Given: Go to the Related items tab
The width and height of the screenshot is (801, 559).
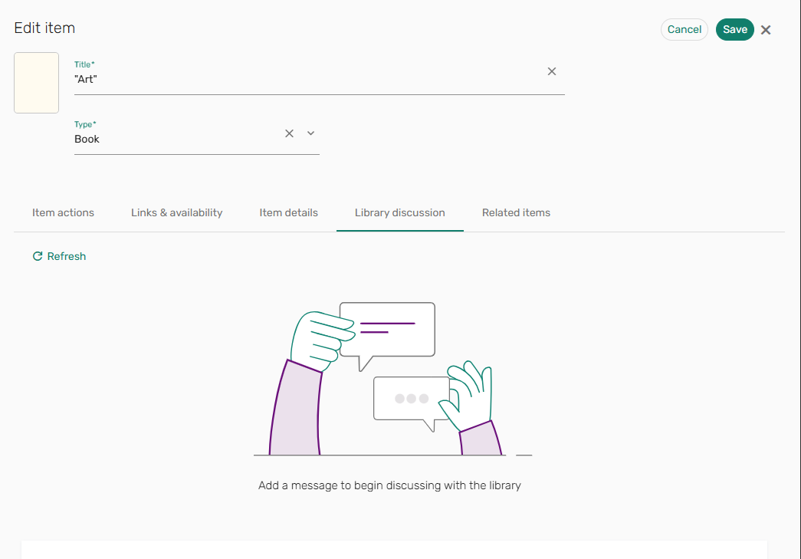Looking at the screenshot, I should pos(516,212).
